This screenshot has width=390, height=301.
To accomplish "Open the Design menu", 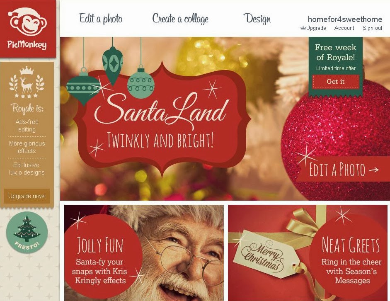I will 257,19.
